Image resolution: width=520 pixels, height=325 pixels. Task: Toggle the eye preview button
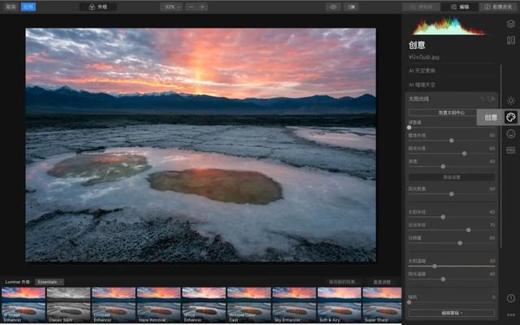(x=333, y=6)
